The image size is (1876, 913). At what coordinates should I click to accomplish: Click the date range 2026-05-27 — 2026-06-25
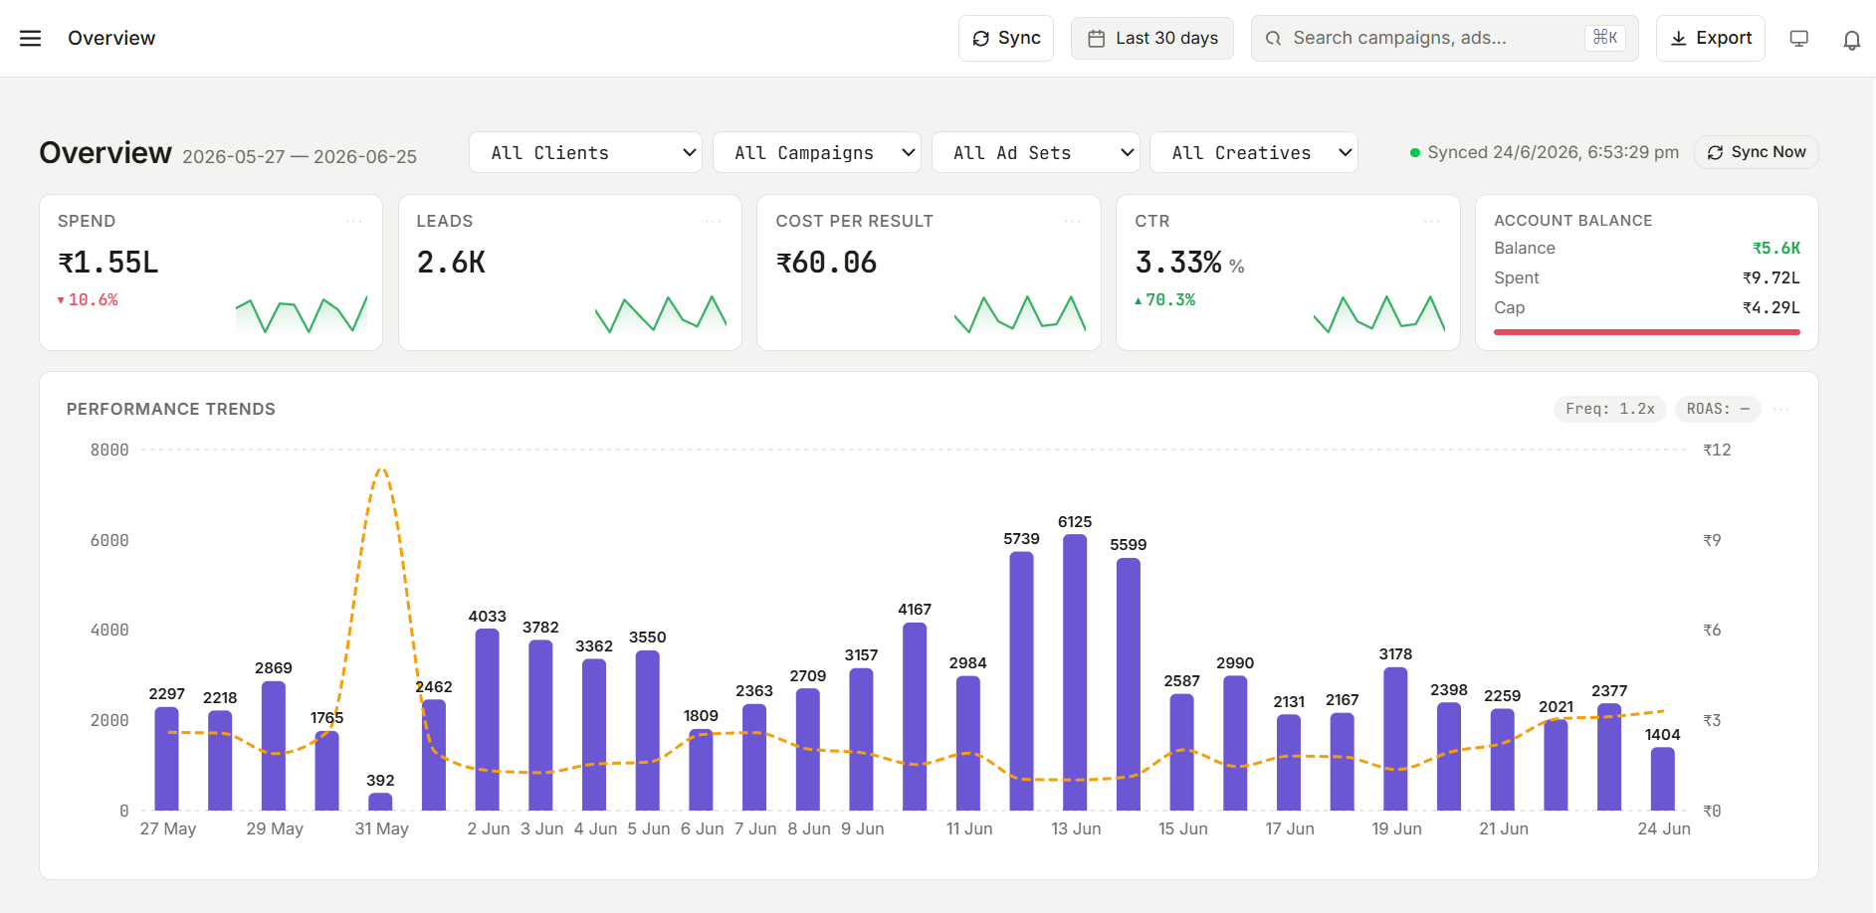[x=300, y=157]
